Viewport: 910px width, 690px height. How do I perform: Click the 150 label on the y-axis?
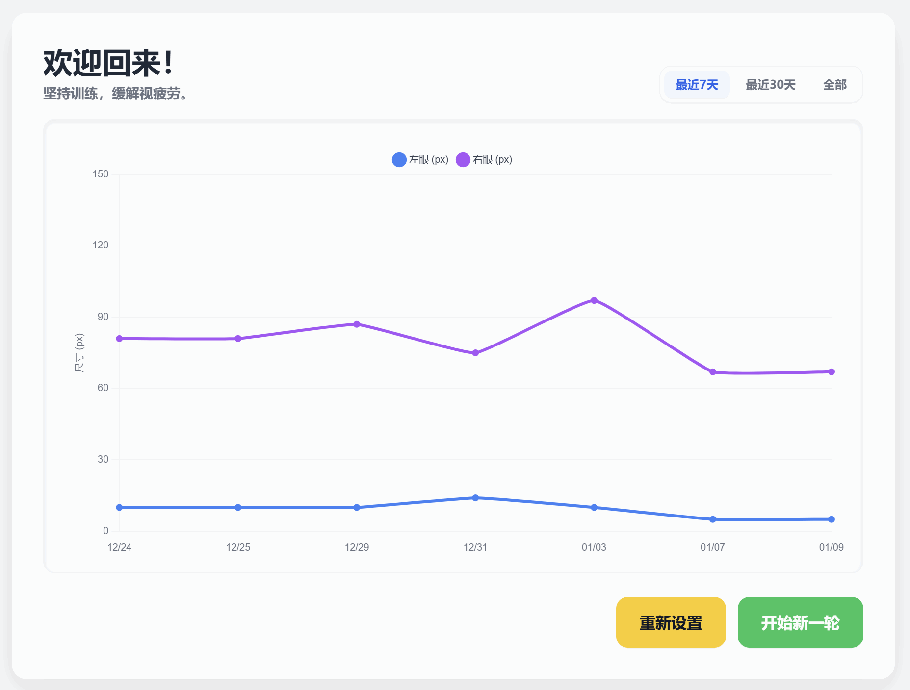101,173
